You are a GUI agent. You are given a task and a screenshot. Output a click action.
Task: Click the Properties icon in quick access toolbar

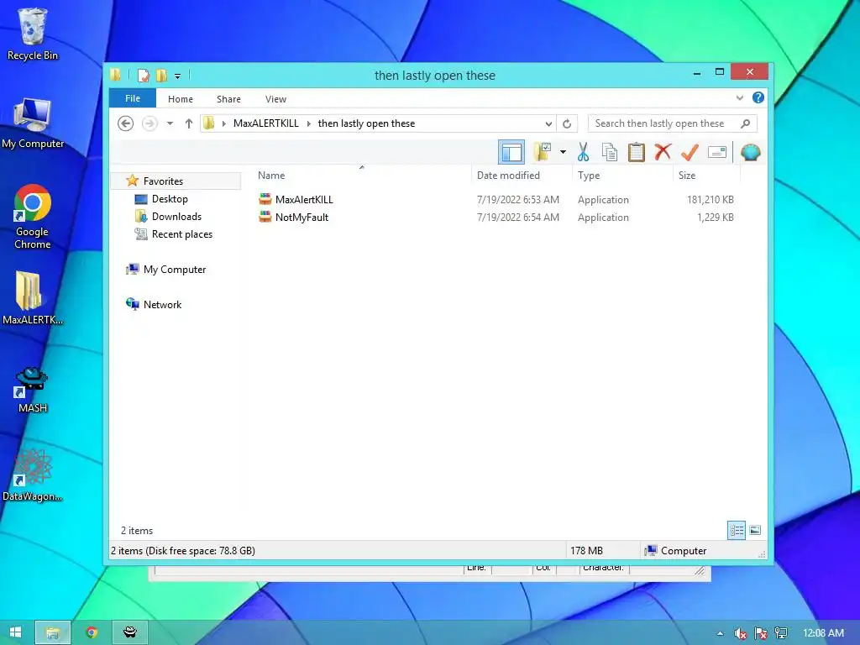(143, 75)
